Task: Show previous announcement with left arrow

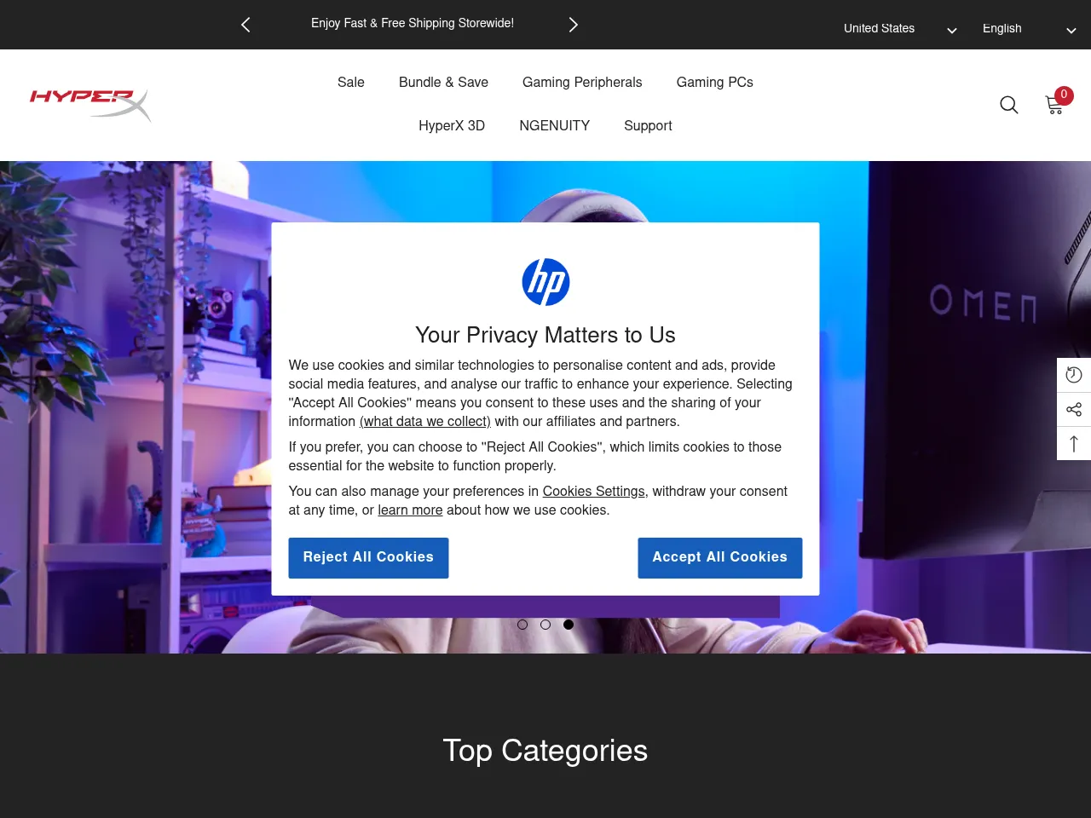Action: [x=245, y=25]
